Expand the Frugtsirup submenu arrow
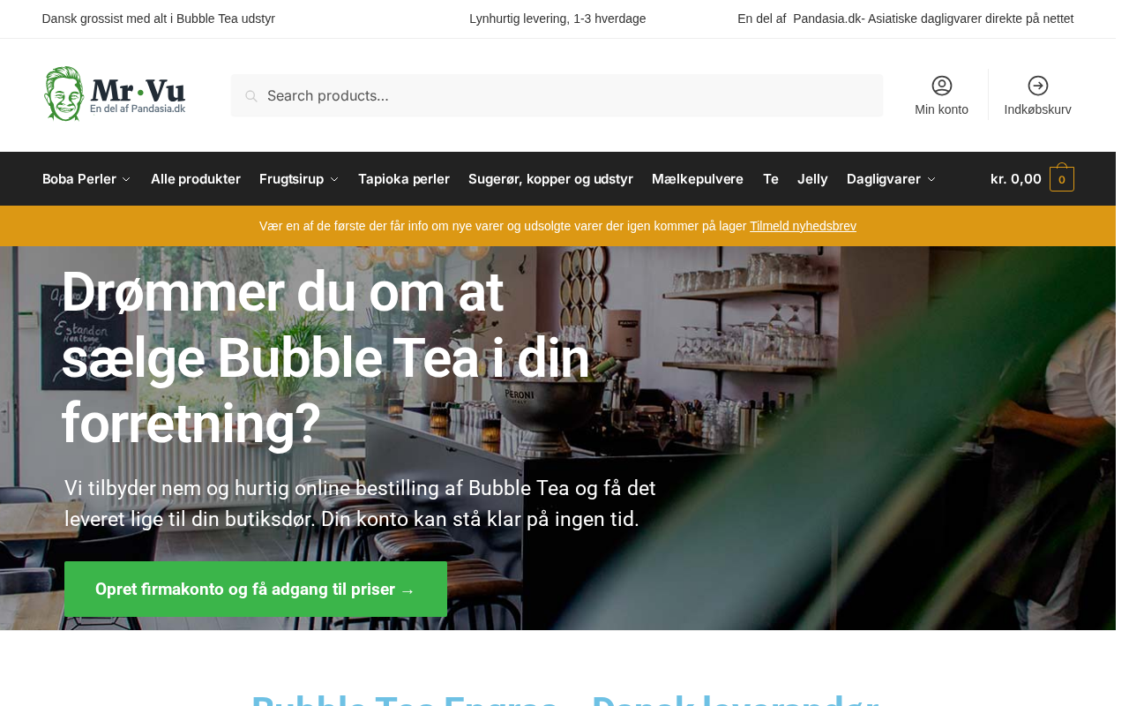The height and width of the screenshot is (706, 1129). click(x=334, y=179)
